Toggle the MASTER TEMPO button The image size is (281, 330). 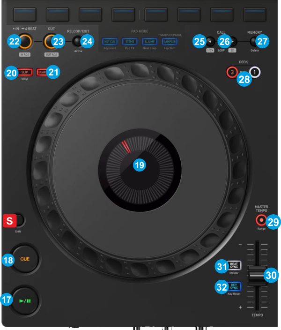(260, 220)
